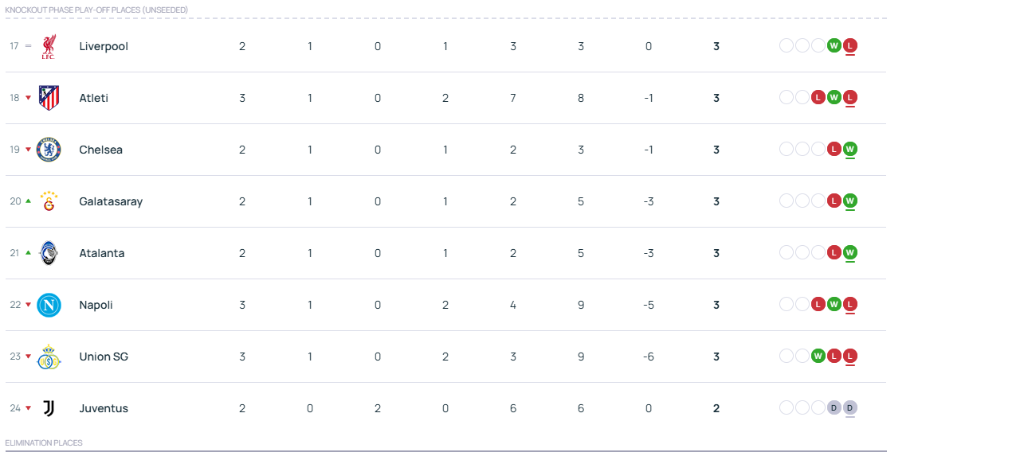The image size is (1020, 456).
Task: Click the Napoli club crest
Action: (x=49, y=305)
